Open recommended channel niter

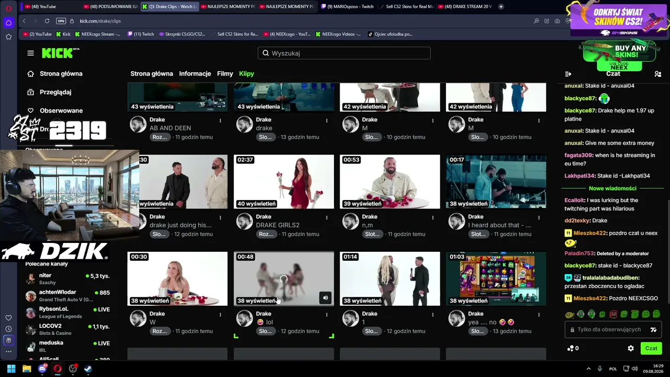pyautogui.click(x=68, y=279)
